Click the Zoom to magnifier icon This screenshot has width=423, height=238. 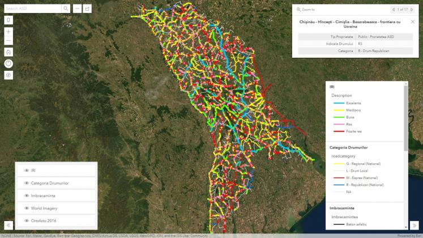(298, 10)
